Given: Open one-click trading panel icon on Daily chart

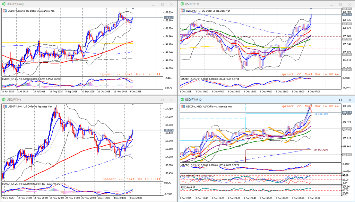Looking at the screenshot, I should [4, 11].
